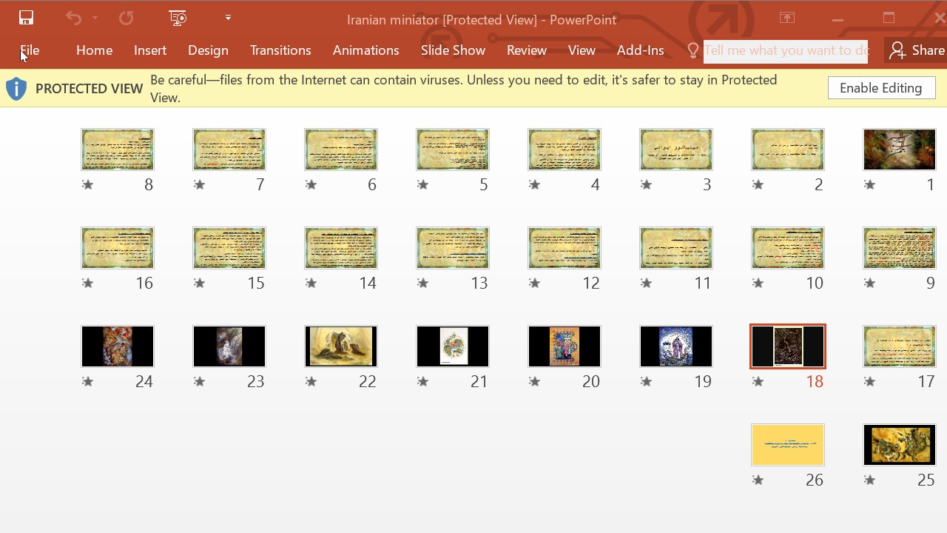Image resolution: width=947 pixels, height=533 pixels.
Task: Click the Save icon in quick access toolbar
Action: point(27,18)
